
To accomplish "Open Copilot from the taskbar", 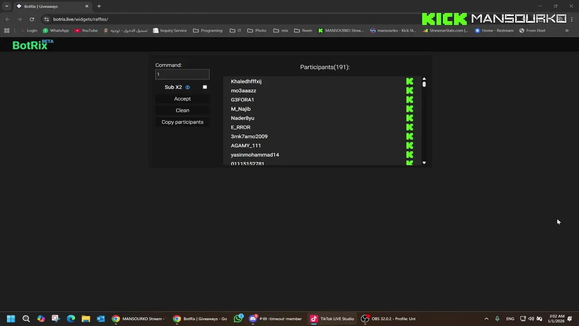I will [41, 319].
